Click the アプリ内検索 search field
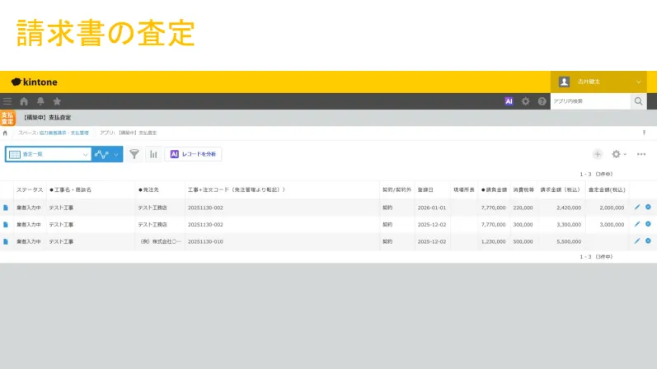The width and height of the screenshot is (657, 369). 590,101
